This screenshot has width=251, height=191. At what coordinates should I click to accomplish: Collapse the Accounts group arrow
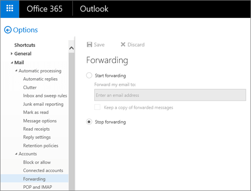16,154
